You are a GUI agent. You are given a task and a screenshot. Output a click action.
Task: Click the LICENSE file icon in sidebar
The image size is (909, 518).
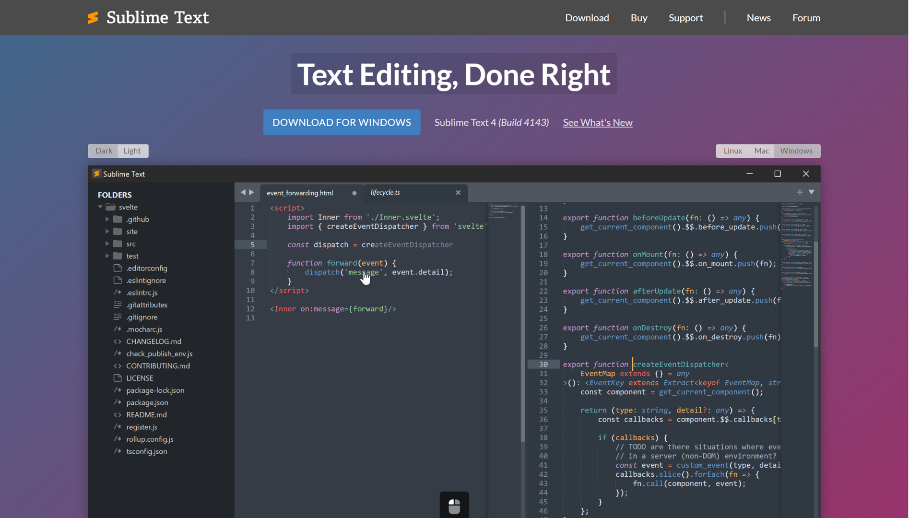(118, 378)
